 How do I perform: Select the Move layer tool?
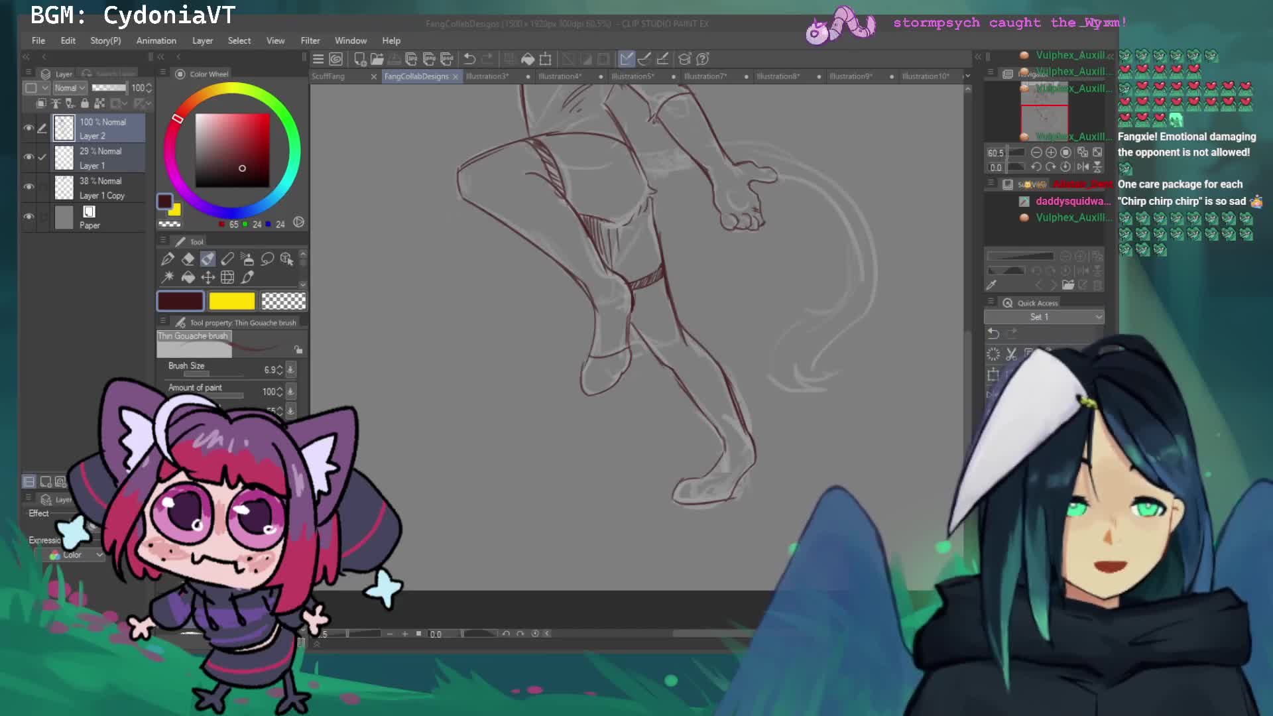coord(208,277)
